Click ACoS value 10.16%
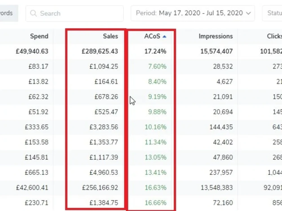Screen dimensions: 282x211 [x=156, y=127]
